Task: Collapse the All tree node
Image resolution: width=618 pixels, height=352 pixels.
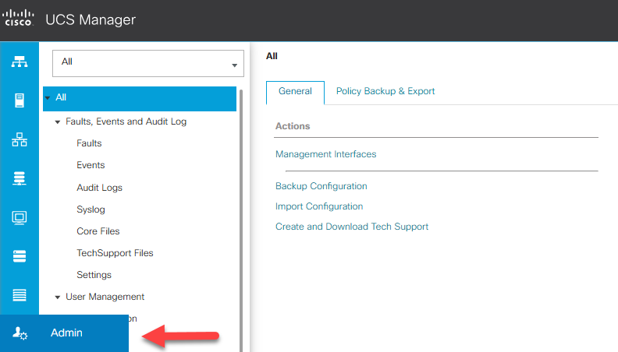Action: tap(48, 97)
